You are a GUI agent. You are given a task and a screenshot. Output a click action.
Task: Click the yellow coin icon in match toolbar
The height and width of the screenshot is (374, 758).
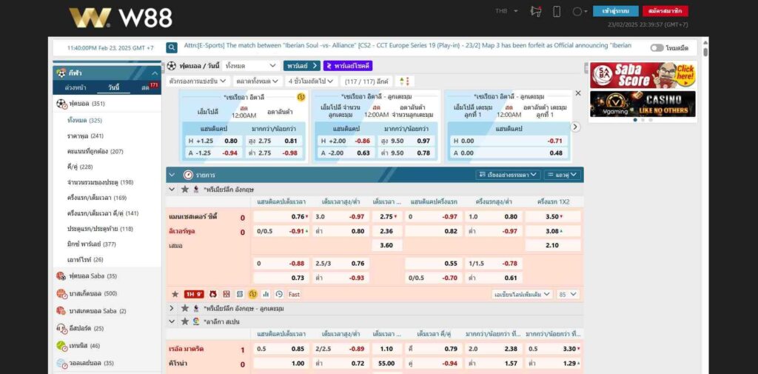click(x=253, y=294)
